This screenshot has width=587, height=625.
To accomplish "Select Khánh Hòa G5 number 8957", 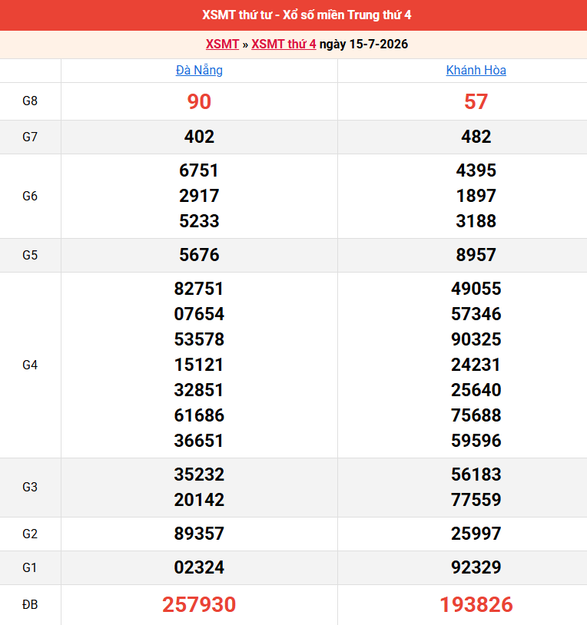I will point(476,255).
